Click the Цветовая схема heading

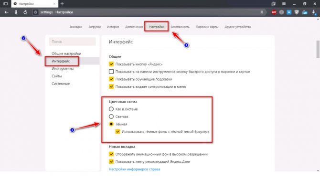(x=123, y=102)
